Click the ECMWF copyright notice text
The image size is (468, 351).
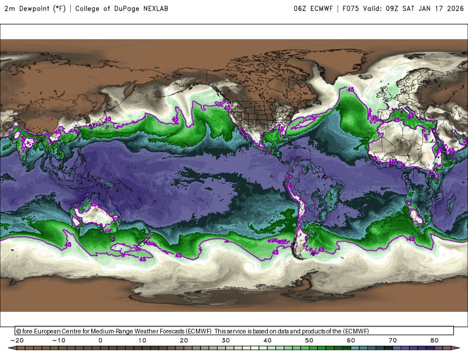192,331
